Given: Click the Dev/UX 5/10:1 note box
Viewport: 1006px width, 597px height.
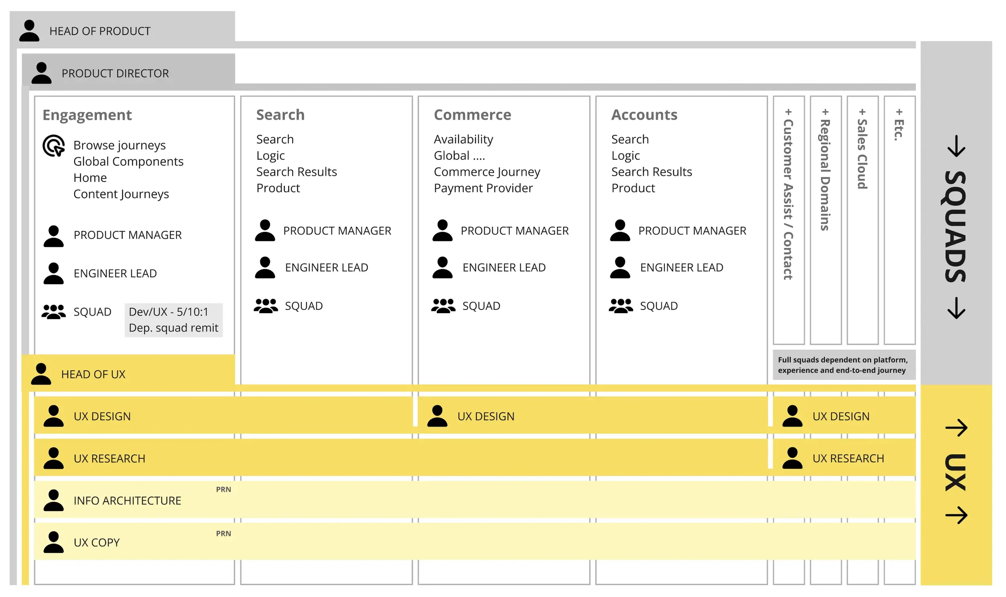Looking at the screenshot, I should [173, 320].
